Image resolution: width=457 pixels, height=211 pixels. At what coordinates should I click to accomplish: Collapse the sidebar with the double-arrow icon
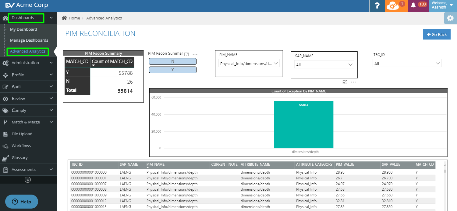point(28,180)
